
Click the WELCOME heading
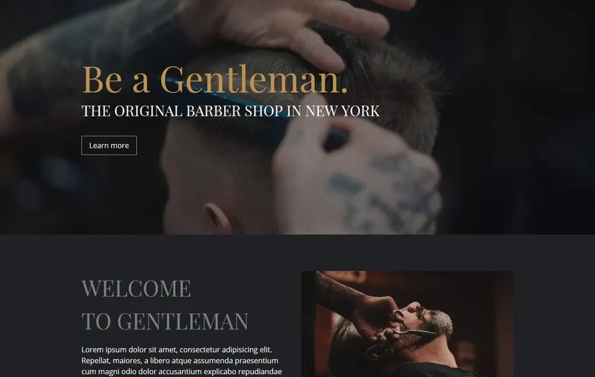136,288
